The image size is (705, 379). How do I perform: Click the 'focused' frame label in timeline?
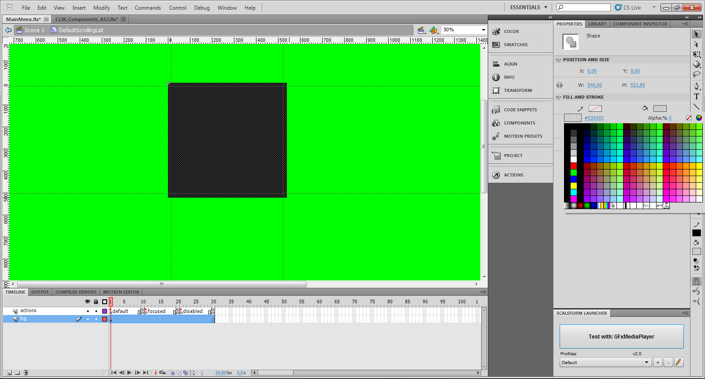pyautogui.click(x=156, y=311)
